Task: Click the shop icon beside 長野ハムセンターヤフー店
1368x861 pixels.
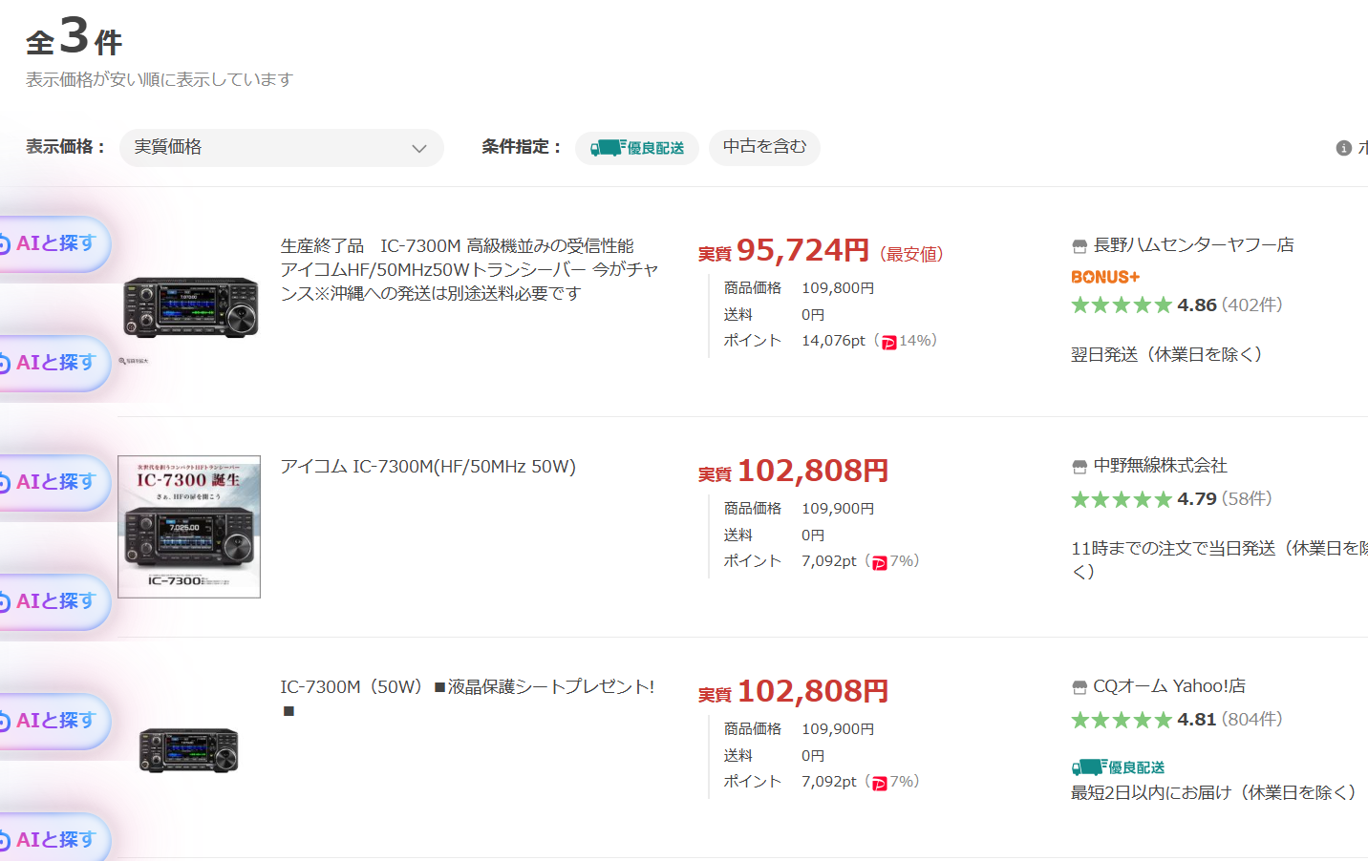Action: coord(1079,246)
